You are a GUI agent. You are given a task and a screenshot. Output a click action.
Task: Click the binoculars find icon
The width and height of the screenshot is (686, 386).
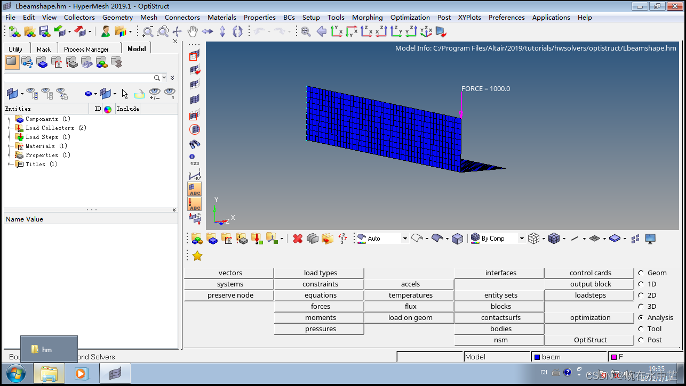point(195,144)
